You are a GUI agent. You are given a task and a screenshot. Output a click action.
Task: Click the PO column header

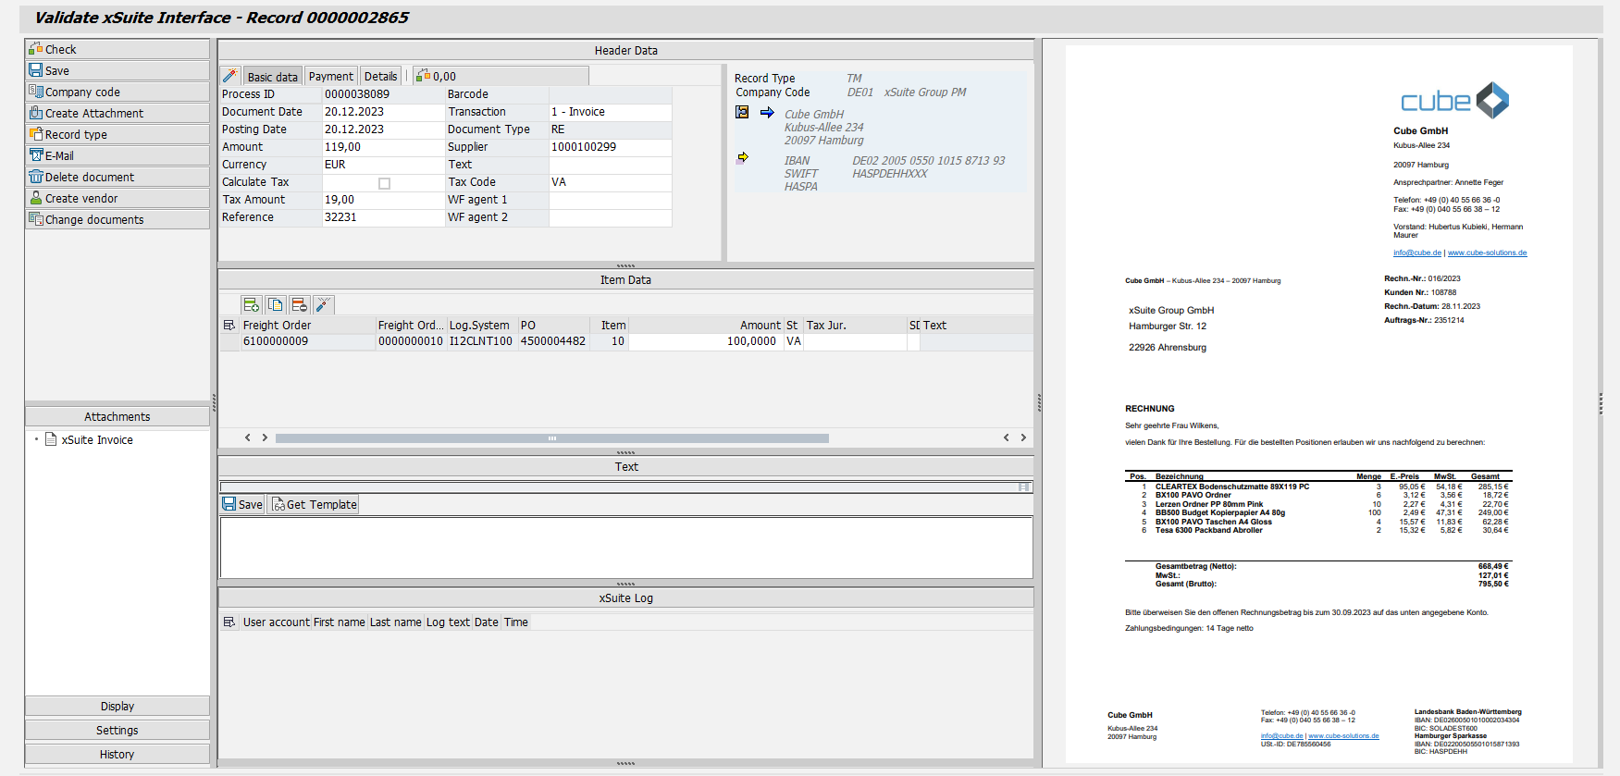click(x=554, y=326)
